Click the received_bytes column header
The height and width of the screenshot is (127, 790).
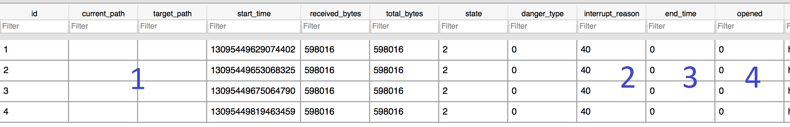(x=335, y=13)
